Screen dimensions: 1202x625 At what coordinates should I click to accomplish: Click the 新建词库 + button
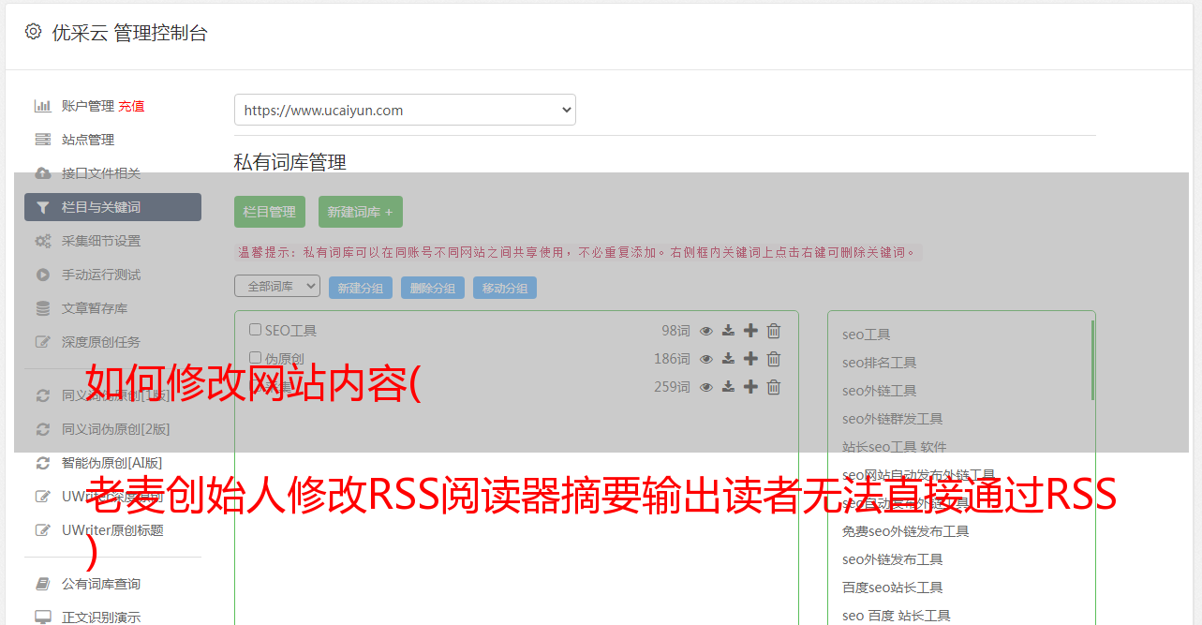tap(361, 212)
